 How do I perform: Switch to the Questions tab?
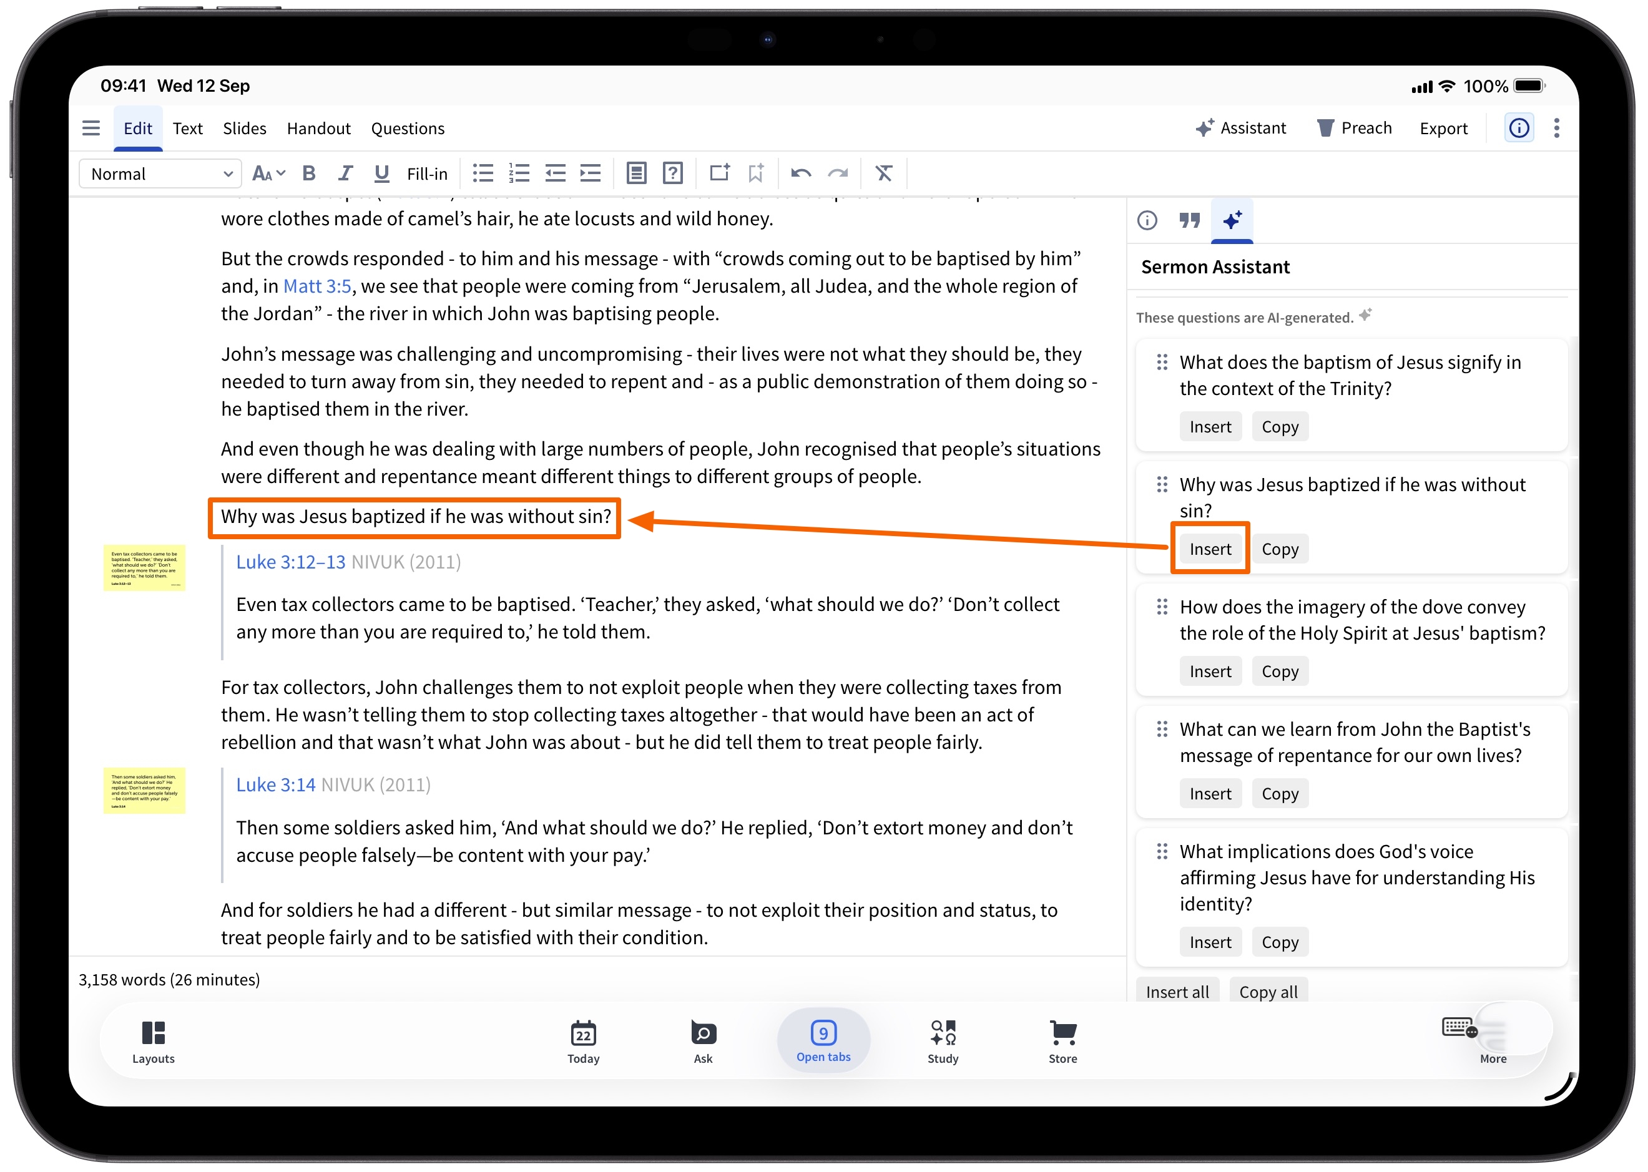pos(408,129)
